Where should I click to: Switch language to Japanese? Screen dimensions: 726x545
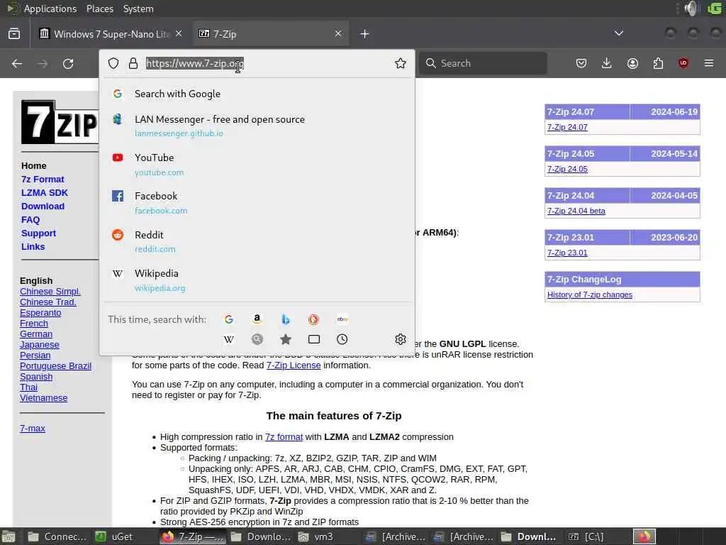(40, 345)
